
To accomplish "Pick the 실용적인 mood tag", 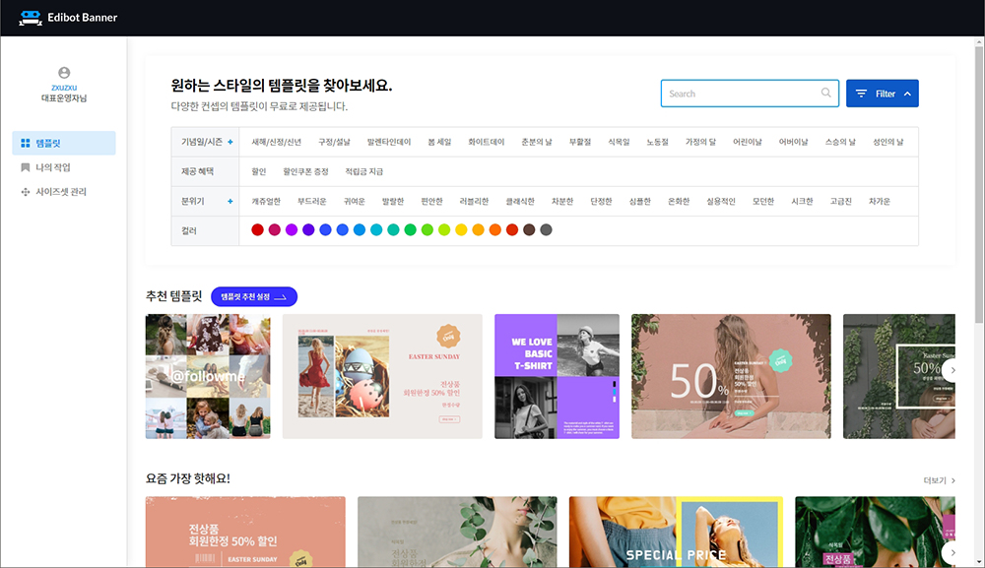I will (721, 202).
